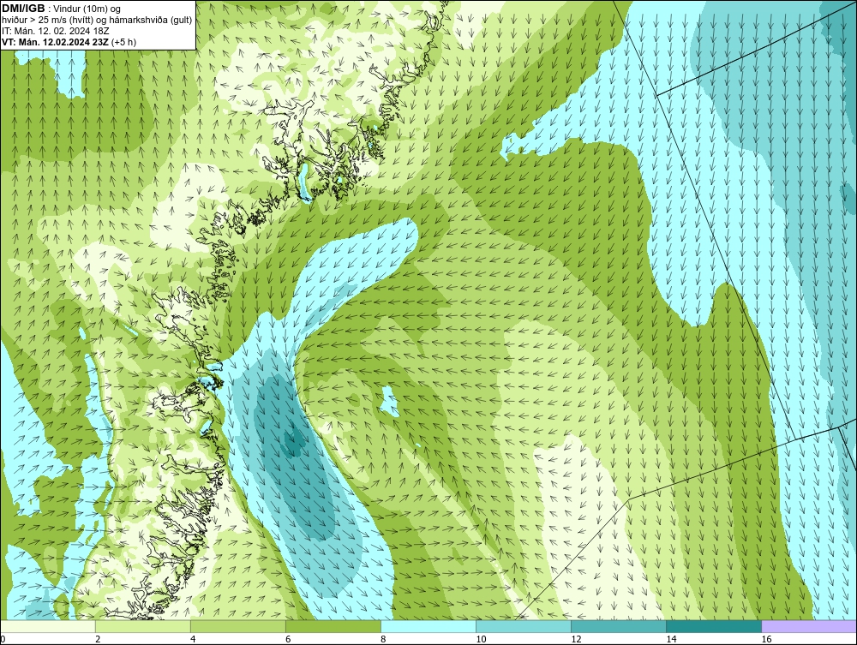Click the legend scale label '4'
Image resolution: width=857 pixels, height=645 pixels.
193,639
